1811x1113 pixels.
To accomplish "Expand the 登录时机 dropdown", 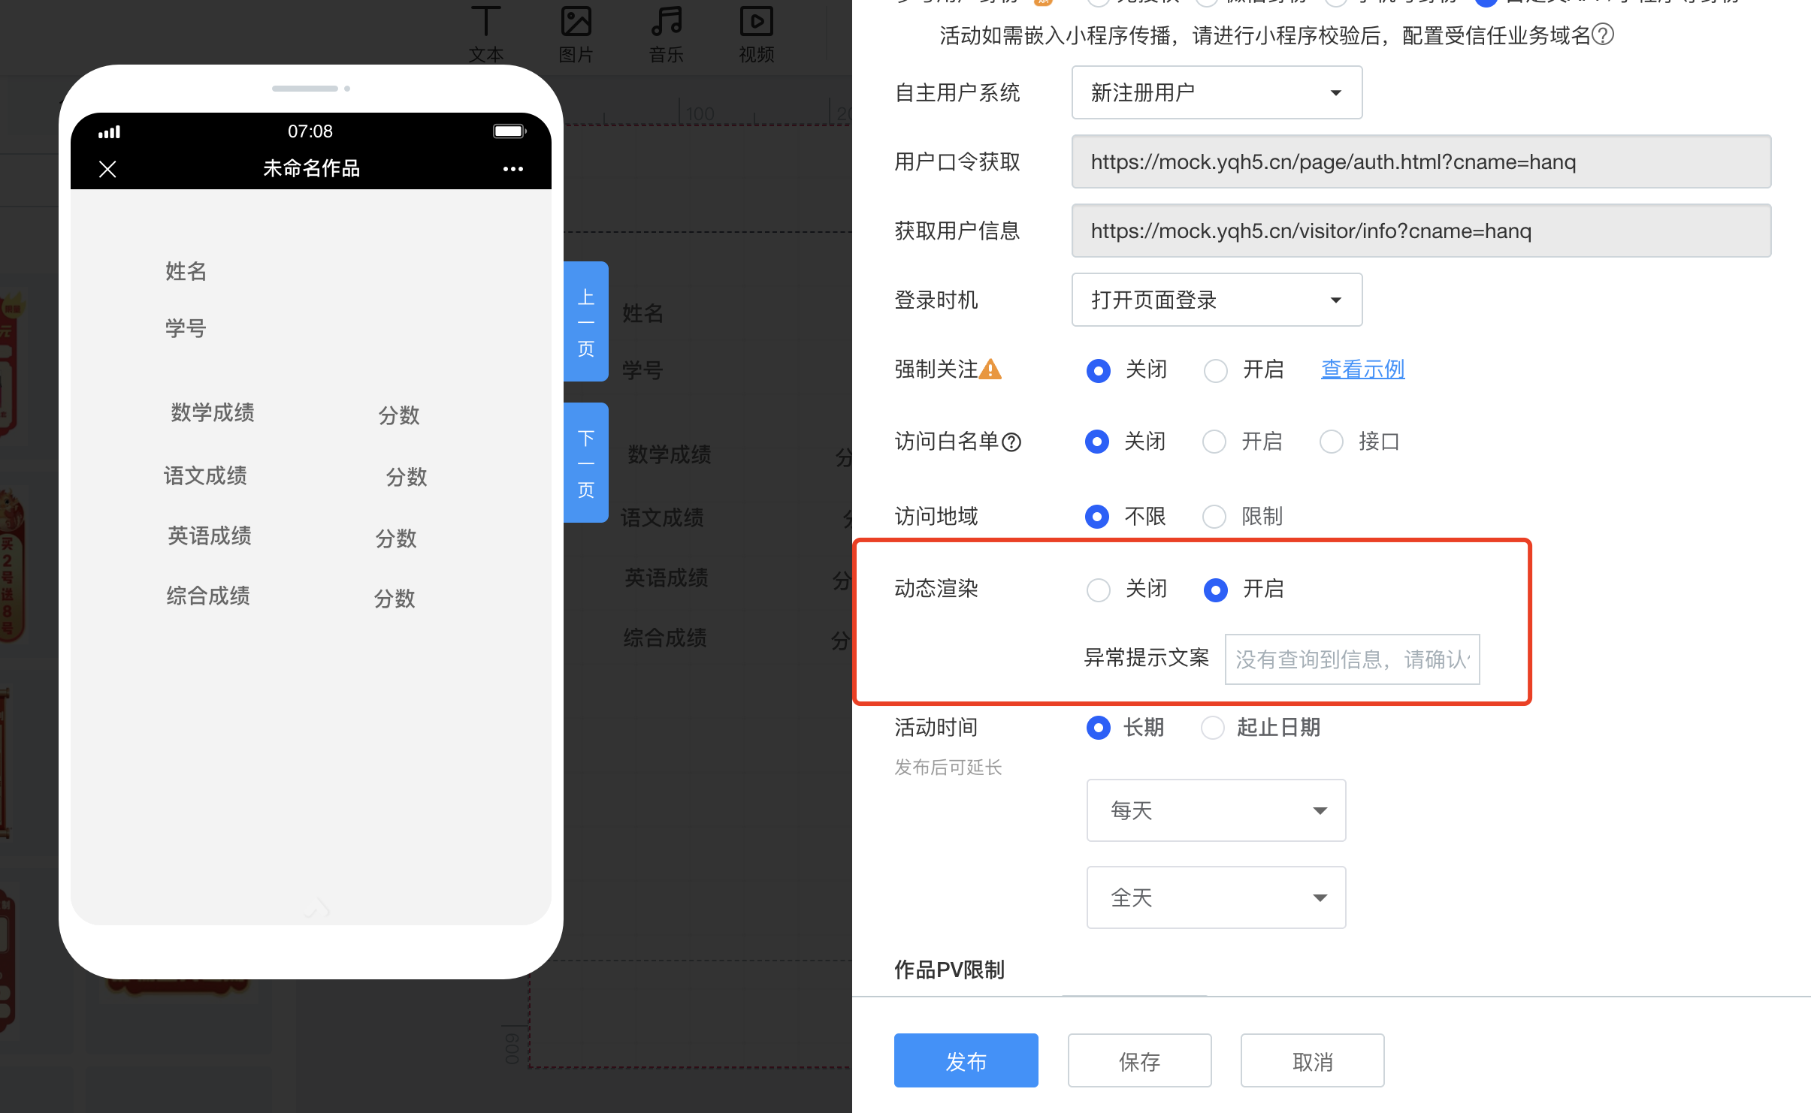I will point(1216,300).
